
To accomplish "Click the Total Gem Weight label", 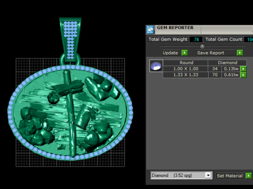I will (168, 39).
